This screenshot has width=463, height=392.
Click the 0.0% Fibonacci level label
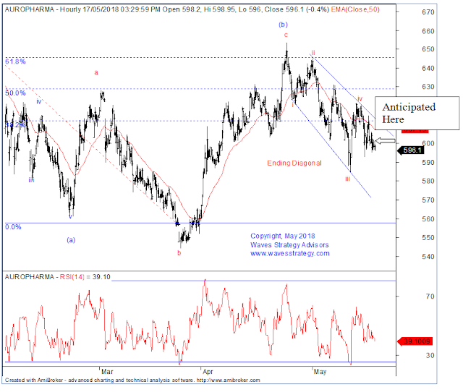[13, 227]
